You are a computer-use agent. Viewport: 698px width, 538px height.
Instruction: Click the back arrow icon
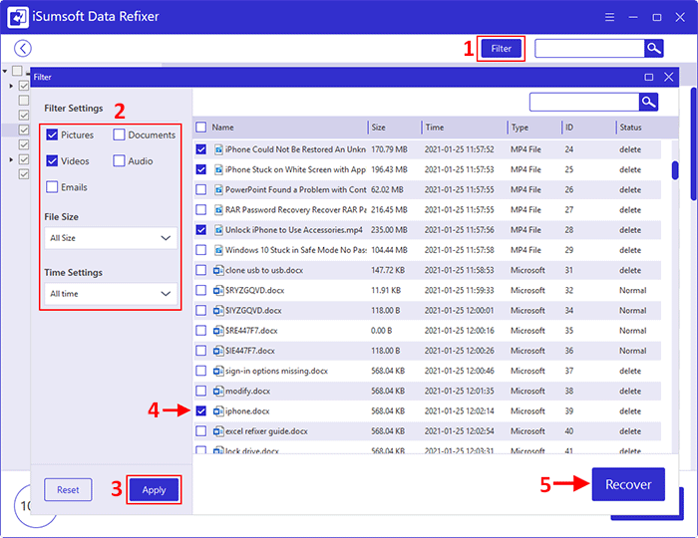[23, 49]
